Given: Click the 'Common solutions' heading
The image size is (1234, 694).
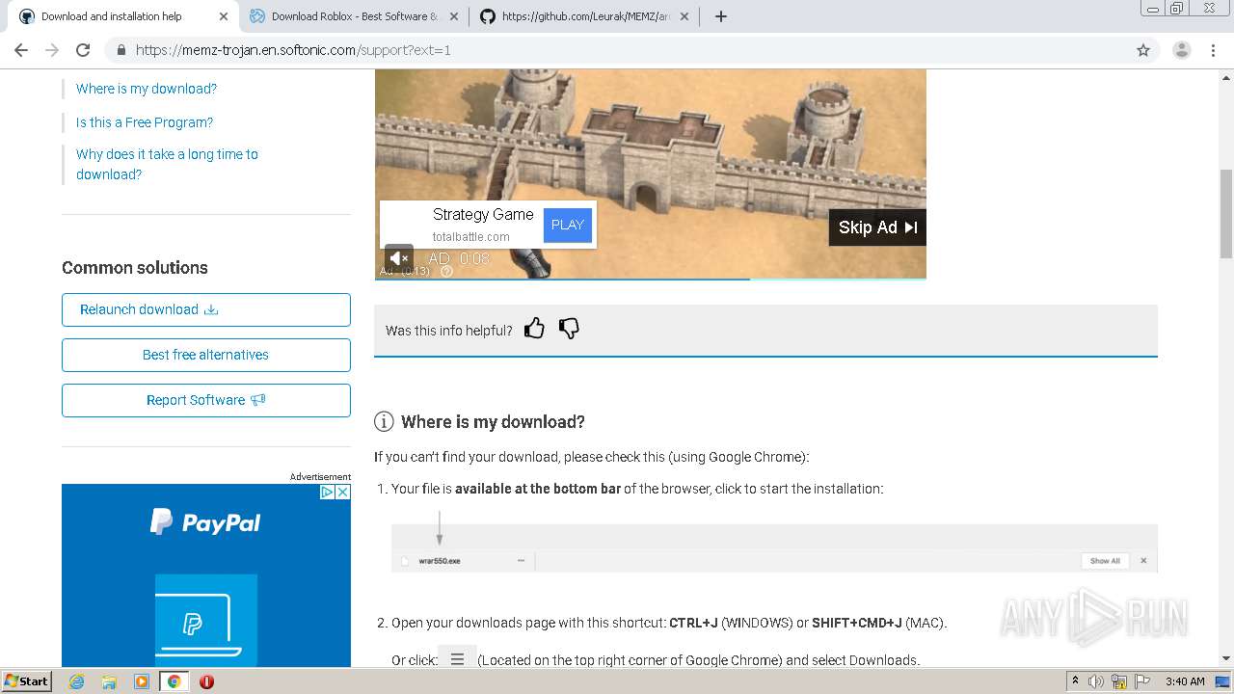Looking at the screenshot, I should point(135,268).
